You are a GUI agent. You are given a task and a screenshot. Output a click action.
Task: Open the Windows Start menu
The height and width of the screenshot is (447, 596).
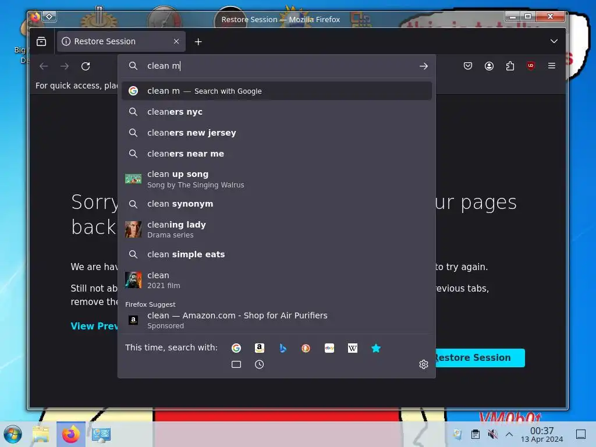13,434
